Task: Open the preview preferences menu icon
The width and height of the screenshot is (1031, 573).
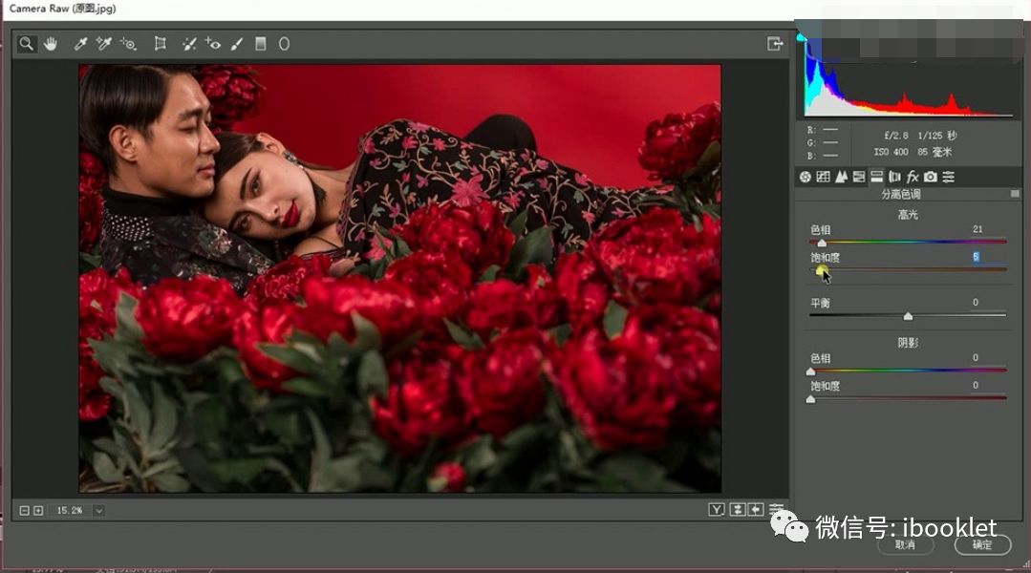Action: (x=776, y=510)
